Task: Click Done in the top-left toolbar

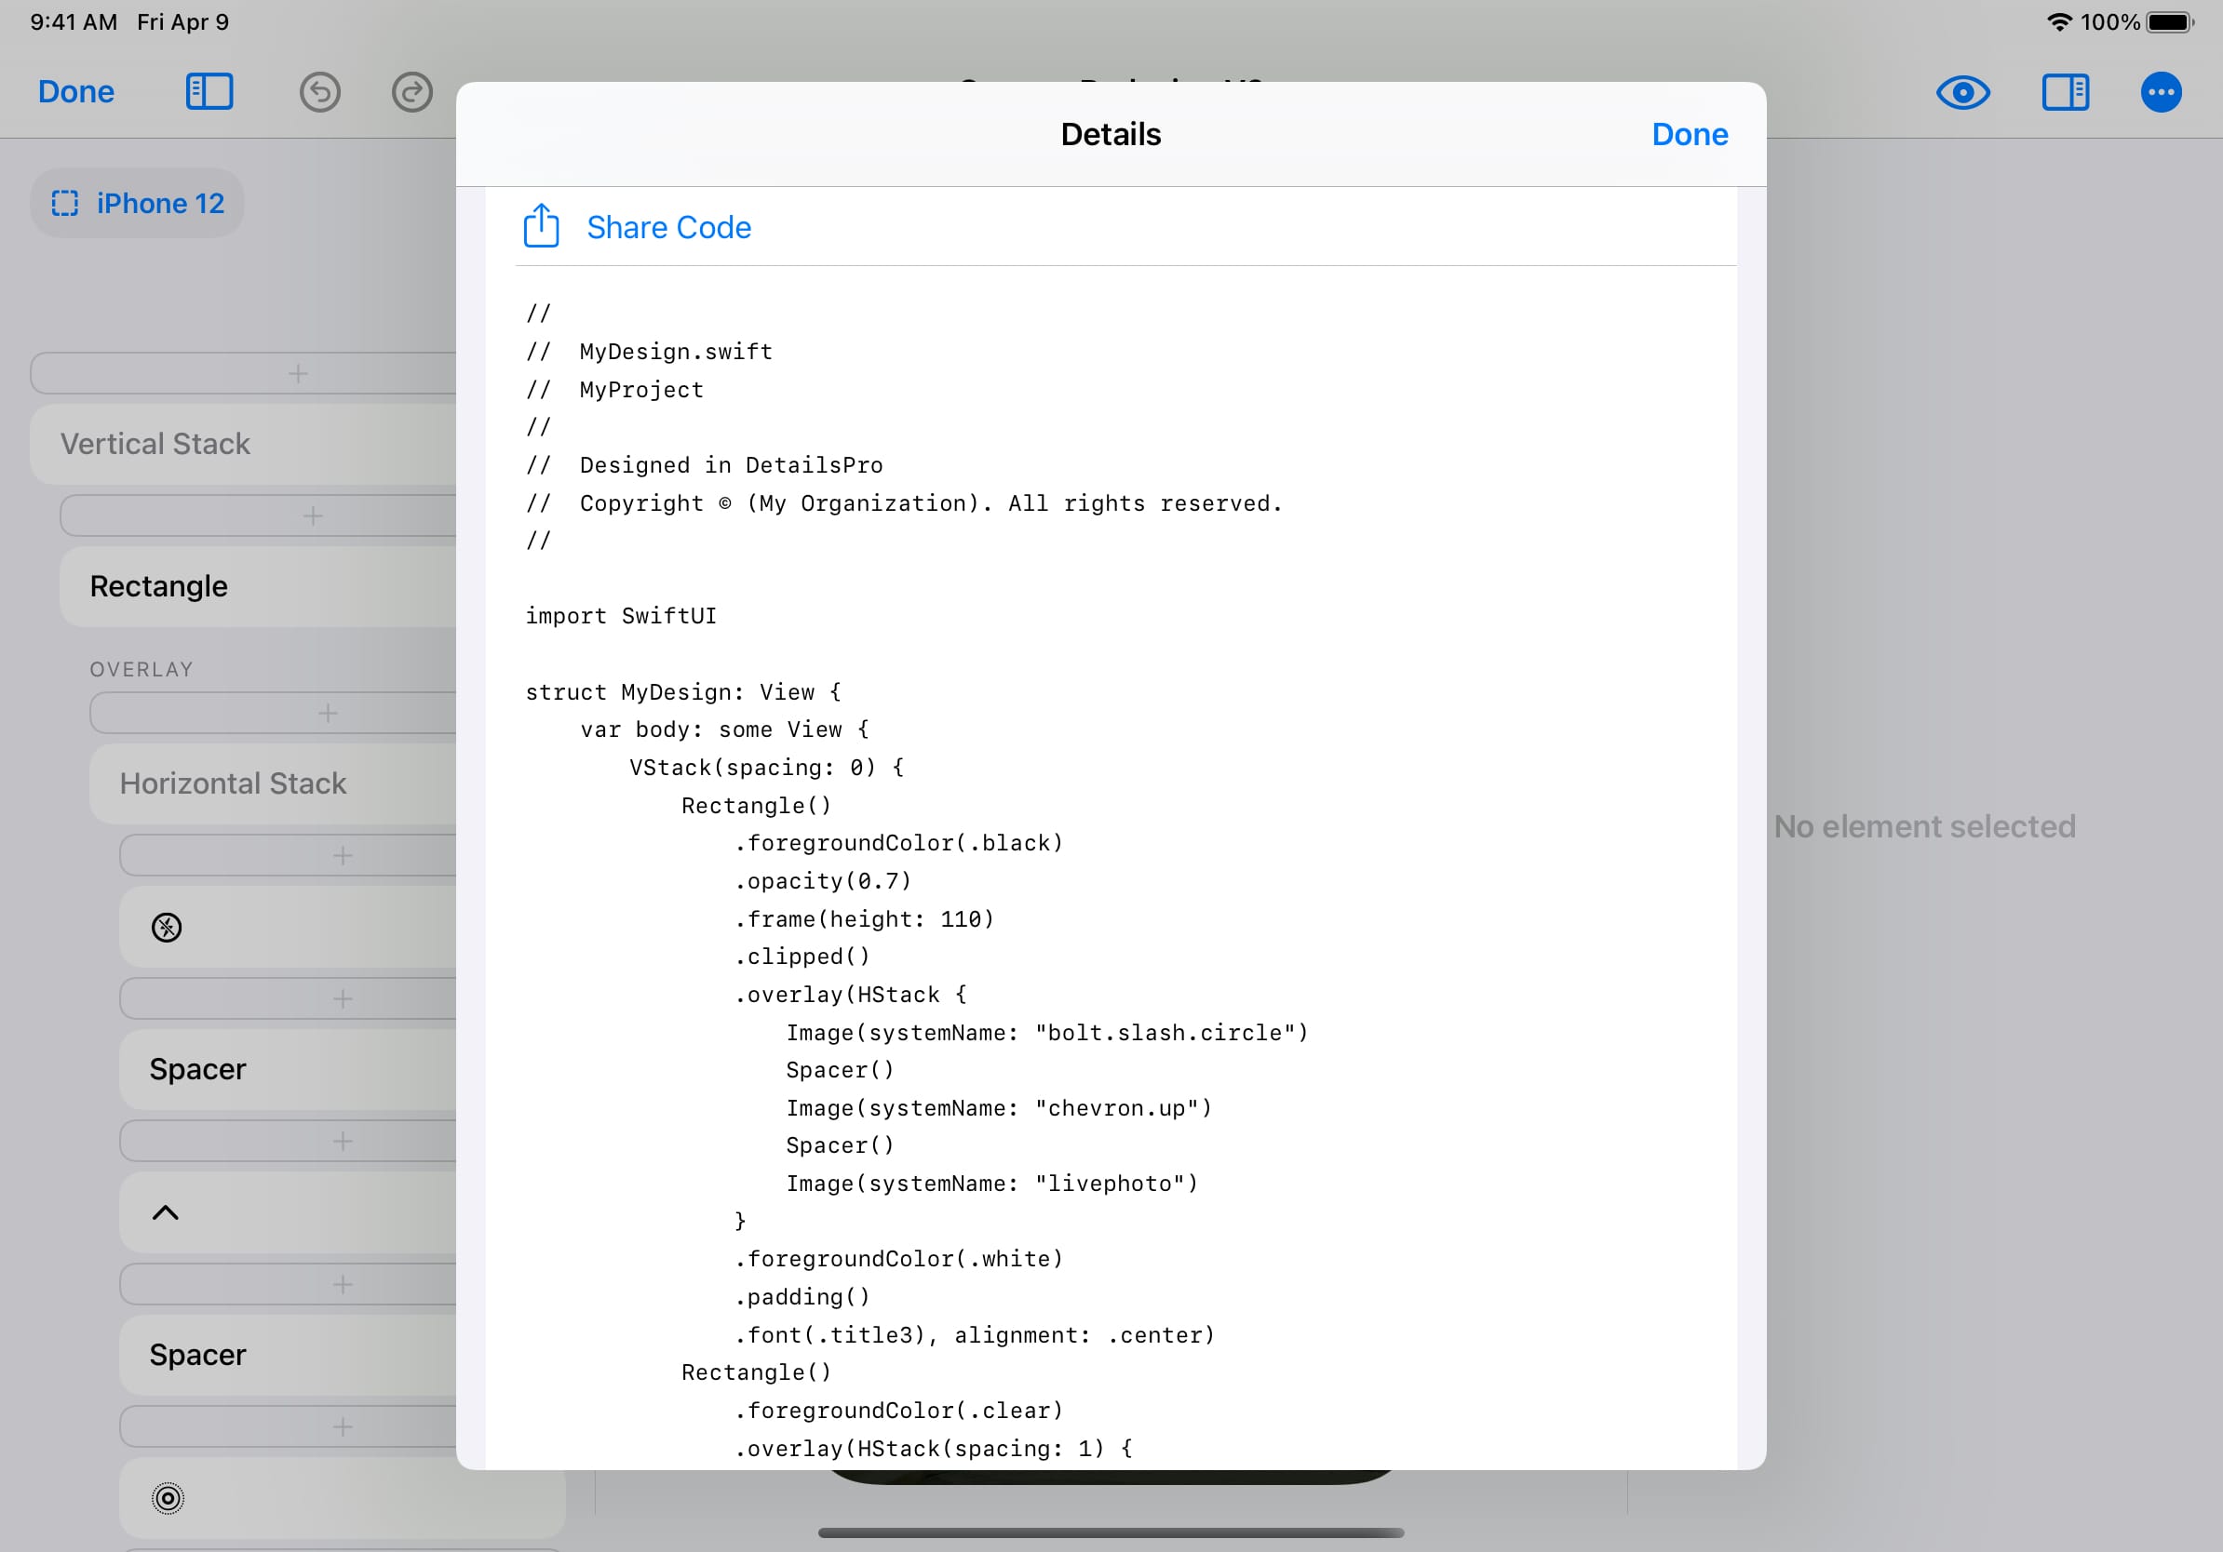Action: coord(75,92)
